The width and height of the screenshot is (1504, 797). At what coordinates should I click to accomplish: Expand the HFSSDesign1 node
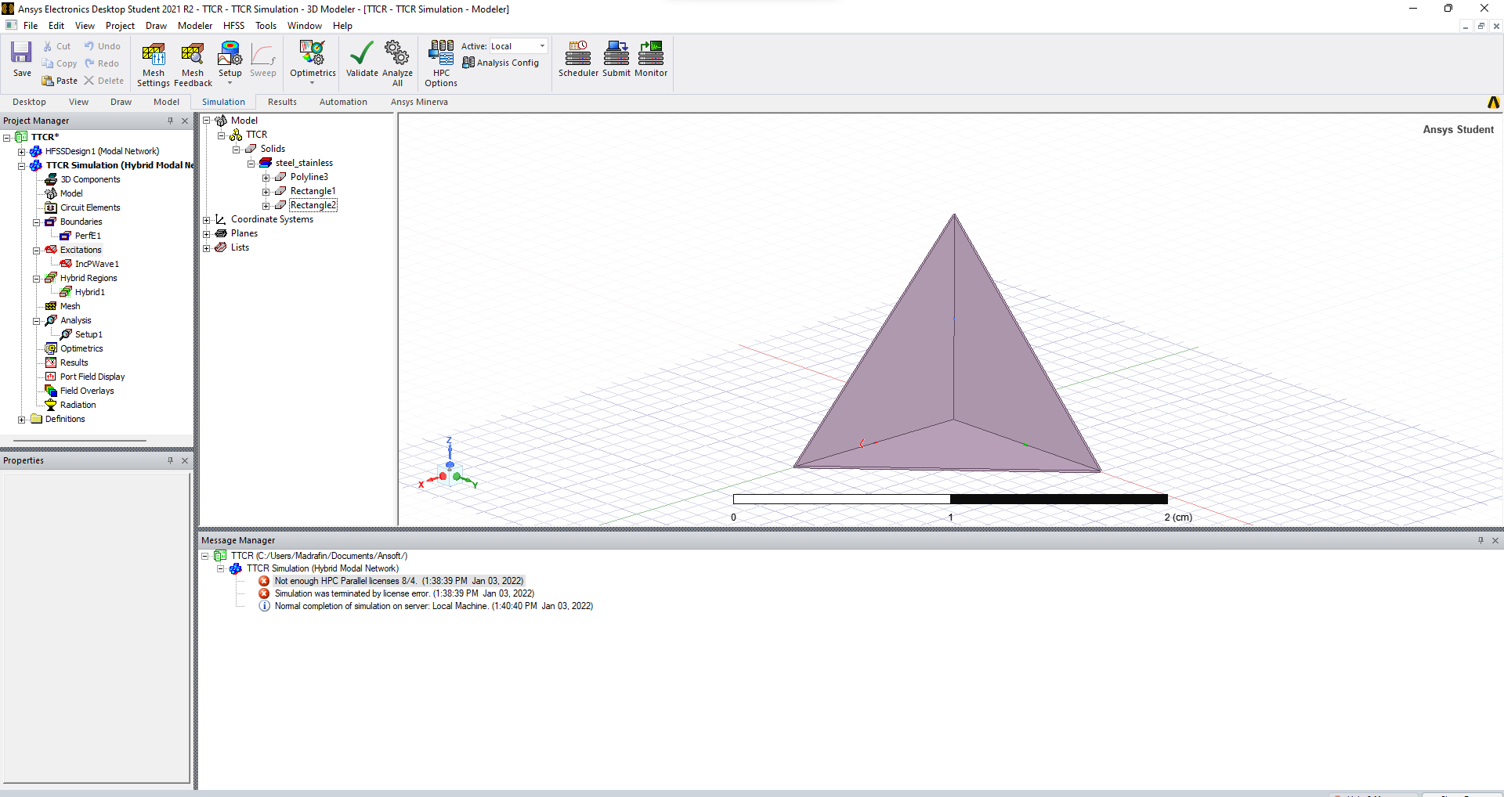[x=22, y=151]
